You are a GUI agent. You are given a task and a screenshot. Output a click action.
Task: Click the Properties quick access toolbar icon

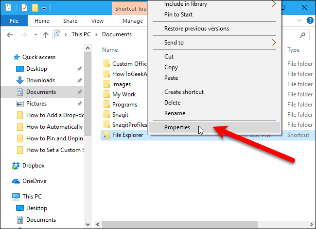click(x=8, y=7)
